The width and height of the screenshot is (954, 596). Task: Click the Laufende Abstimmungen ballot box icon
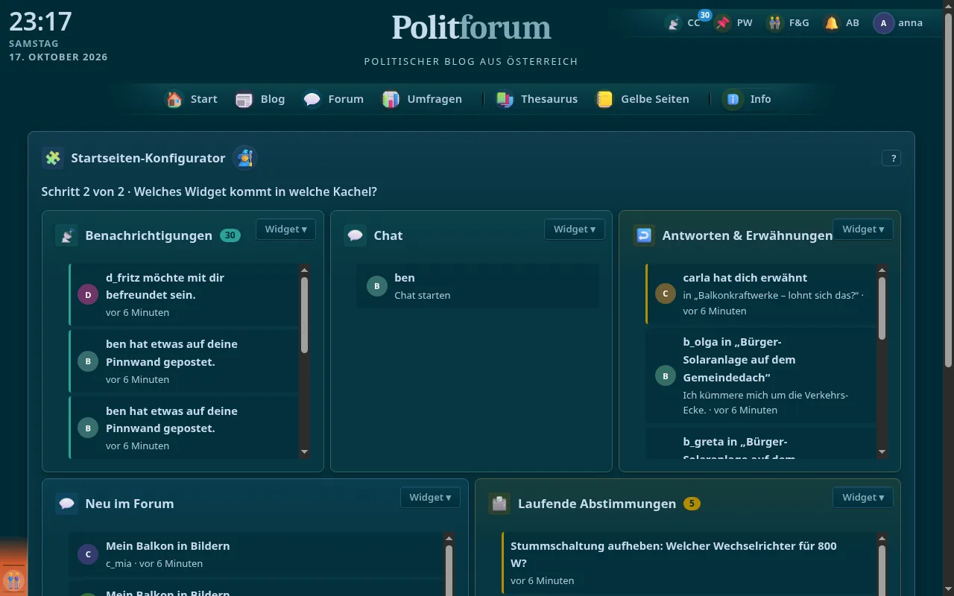point(499,504)
